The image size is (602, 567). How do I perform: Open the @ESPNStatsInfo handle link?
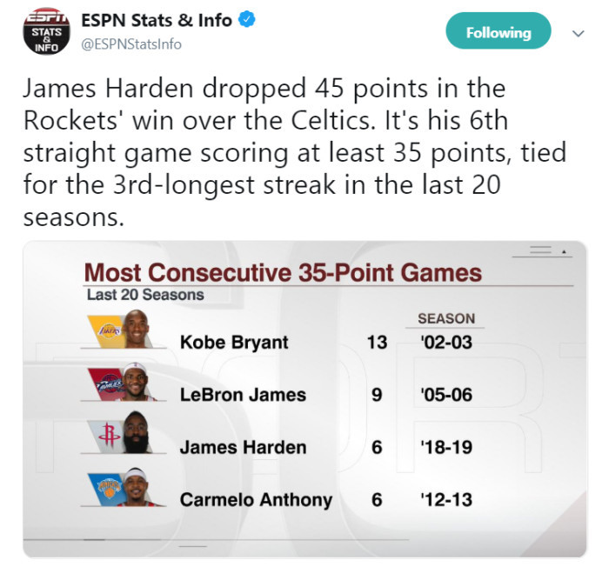131,44
